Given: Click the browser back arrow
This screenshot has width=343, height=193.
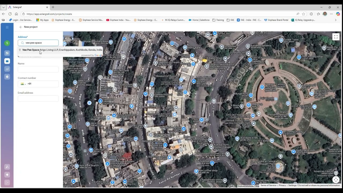Looking at the screenshot, I should click(3, 14).
